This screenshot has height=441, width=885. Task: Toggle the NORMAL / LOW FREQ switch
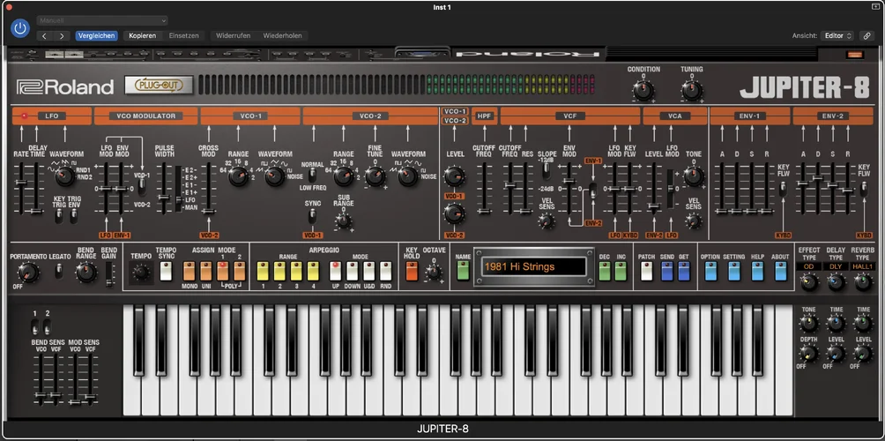[x=312, y=175]
